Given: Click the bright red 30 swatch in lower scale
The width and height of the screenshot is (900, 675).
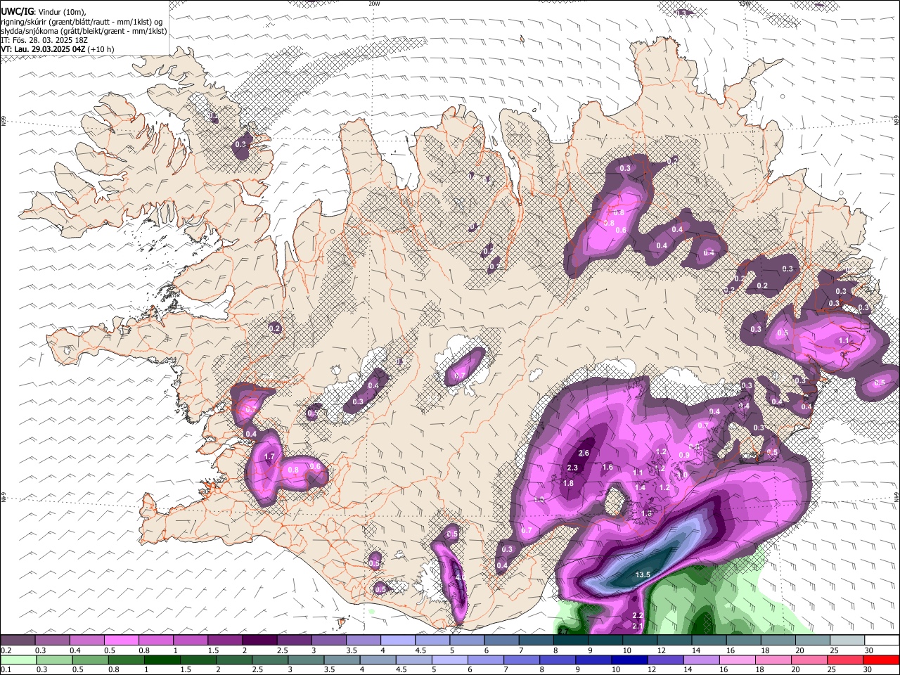Looking at the screenshot, I should coord(881,660).
